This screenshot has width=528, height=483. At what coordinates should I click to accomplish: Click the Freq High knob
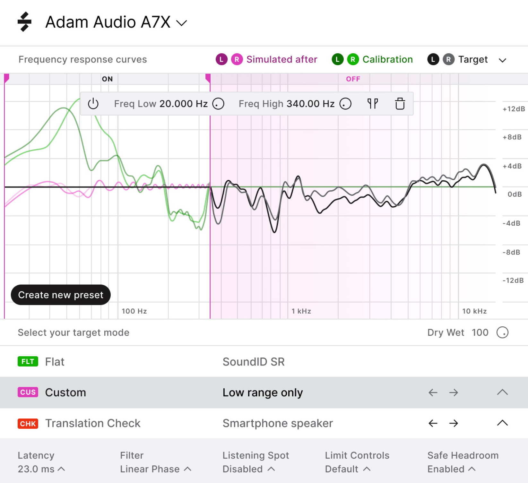point(345,104)
